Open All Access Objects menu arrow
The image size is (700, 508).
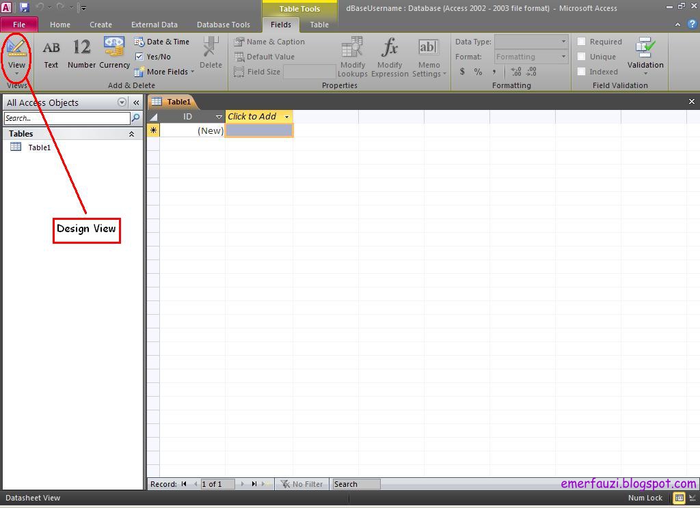click(122, 102)
